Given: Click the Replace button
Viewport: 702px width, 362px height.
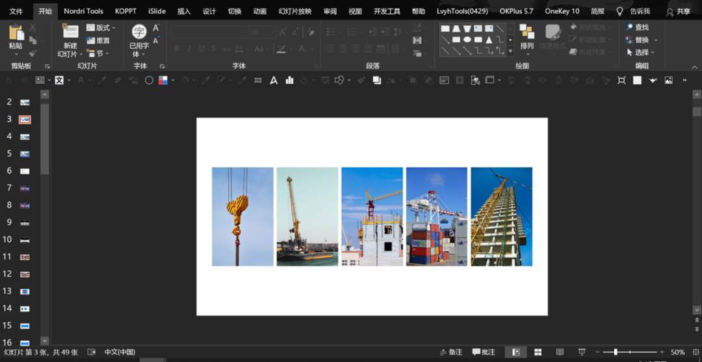Looking at the screenshot, I should (x=641, y=40).
